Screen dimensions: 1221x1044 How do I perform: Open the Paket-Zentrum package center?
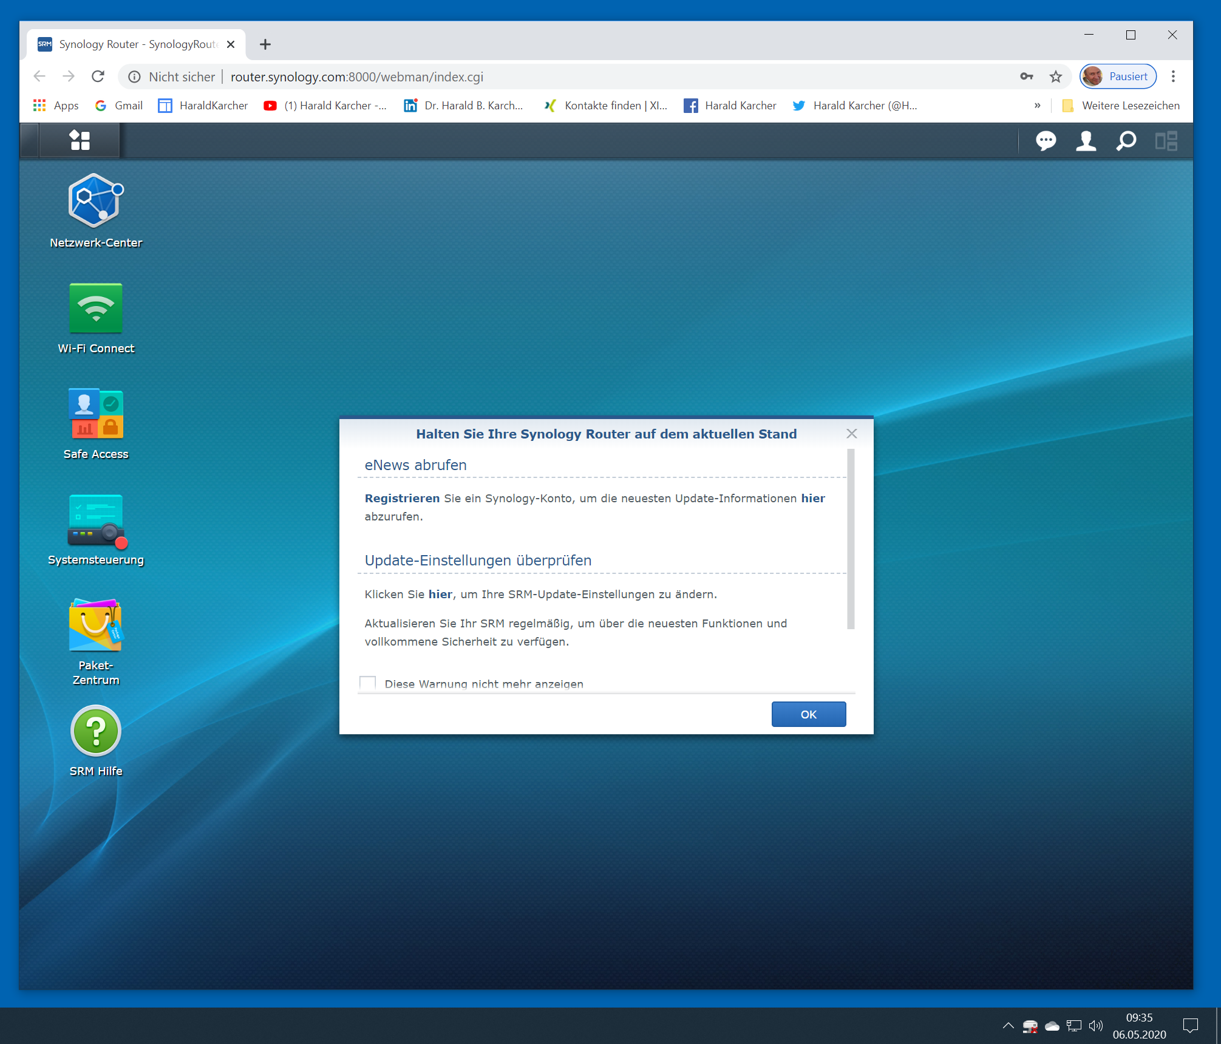click(96, 626)
